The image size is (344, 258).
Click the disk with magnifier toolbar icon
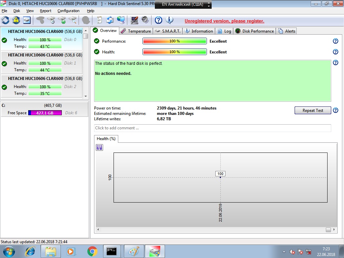73,20
